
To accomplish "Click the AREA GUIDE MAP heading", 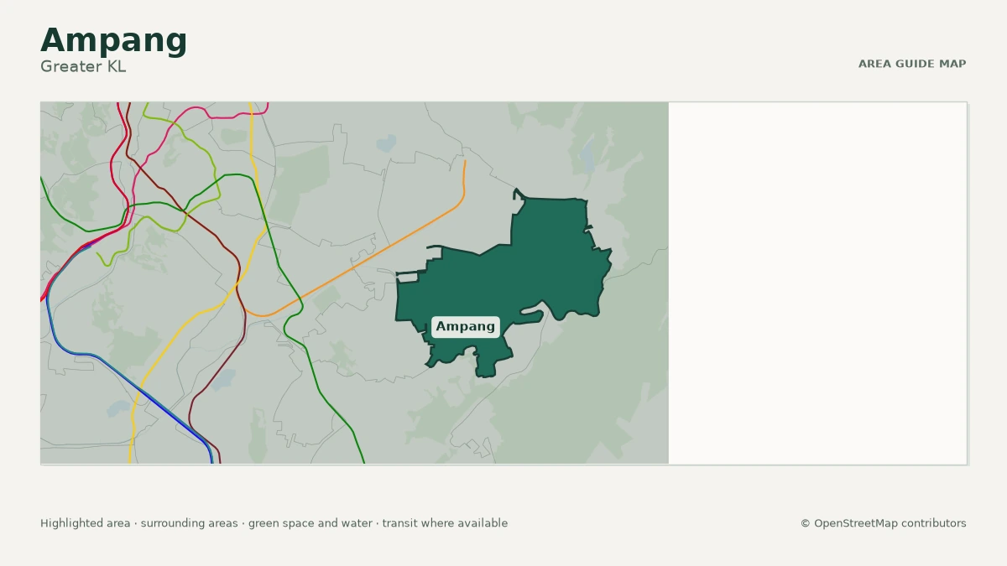I will (x=912, y=64).
